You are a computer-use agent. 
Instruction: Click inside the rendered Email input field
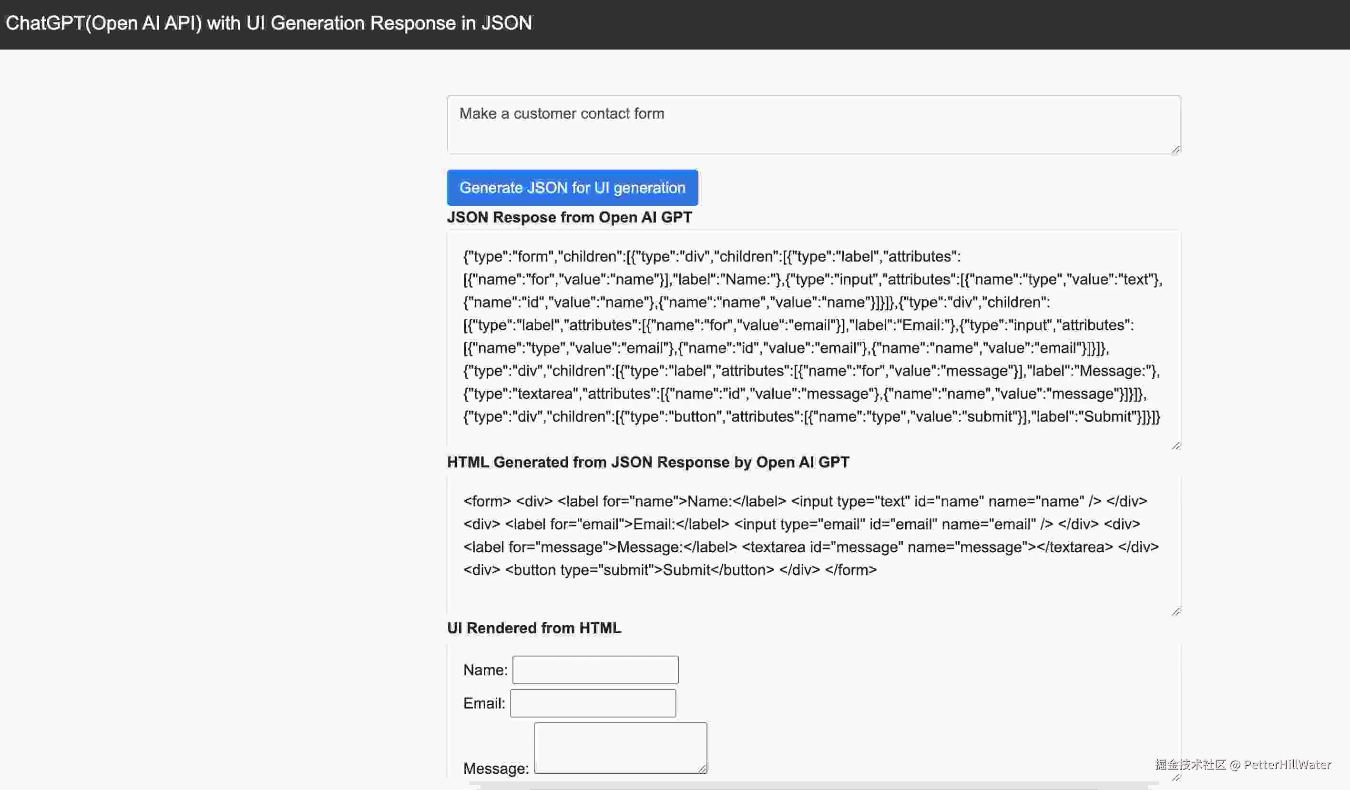593,703
